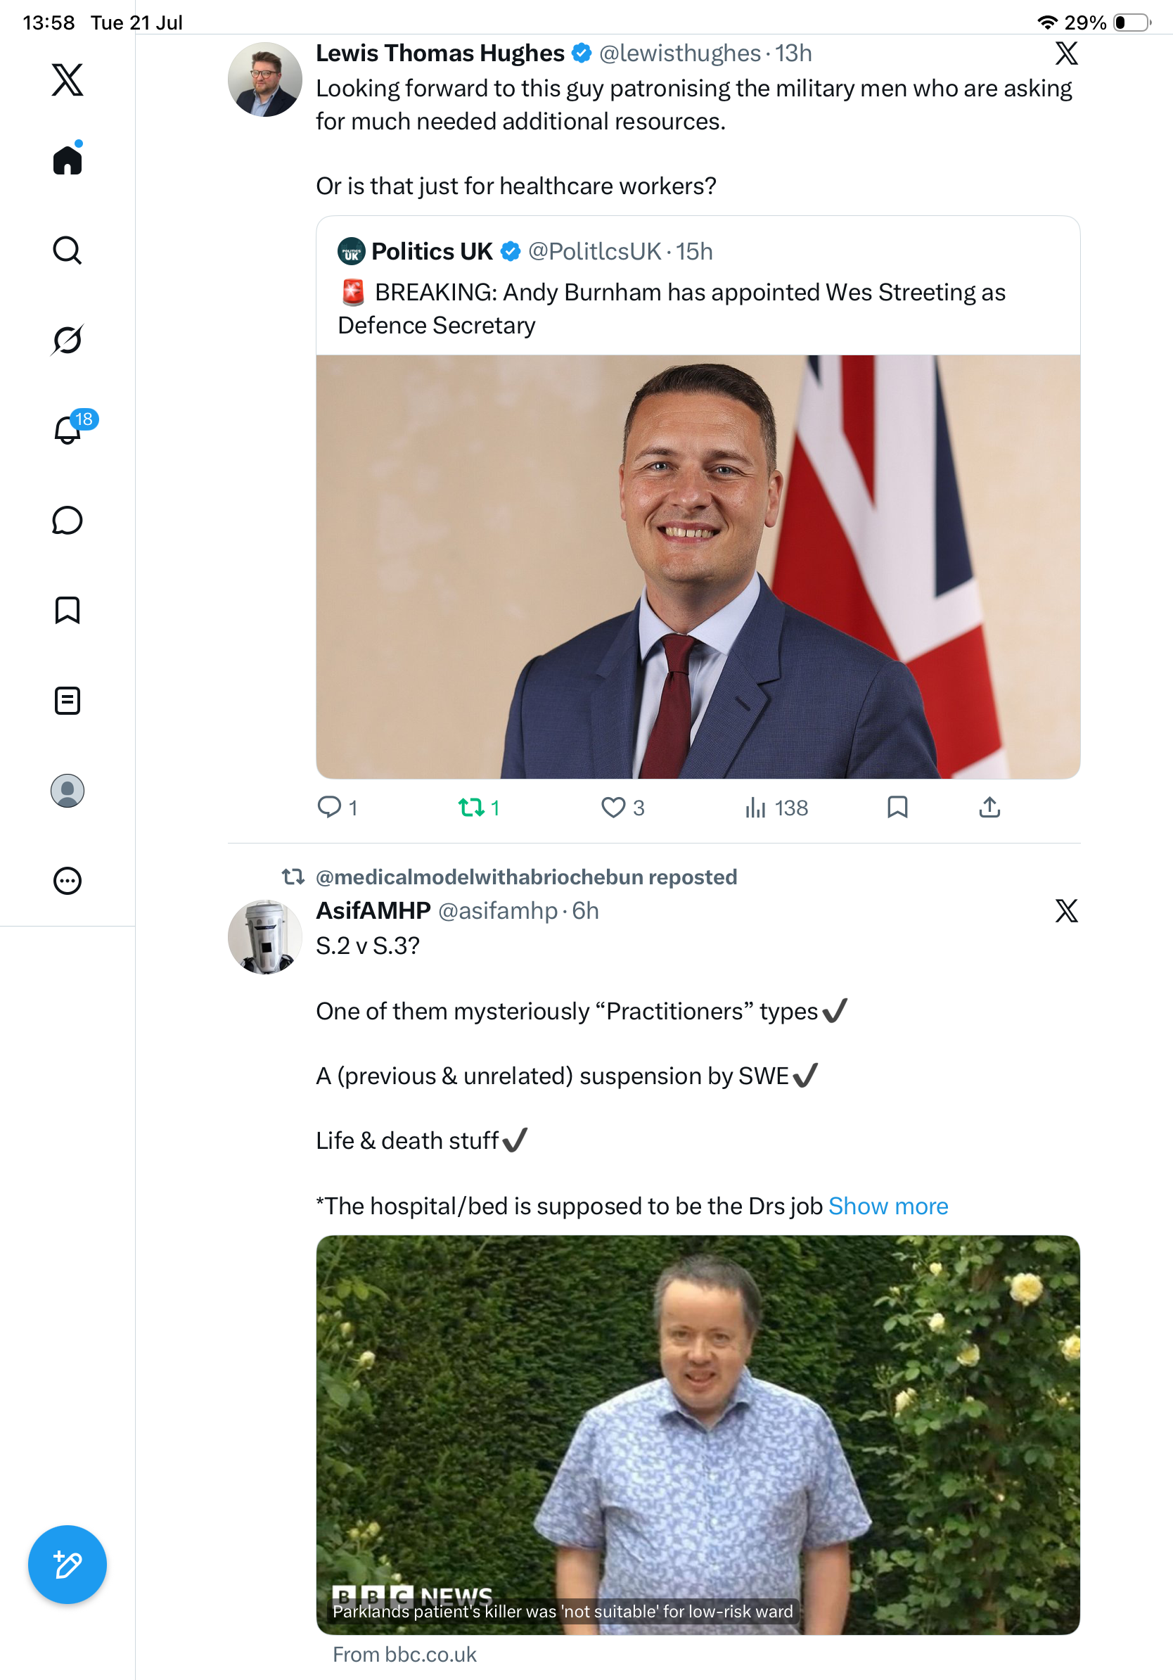Undo repost on Lewis Thomas Hughes post
This screenshot has width=1173, height=1680.
click(x=479, y=807)
